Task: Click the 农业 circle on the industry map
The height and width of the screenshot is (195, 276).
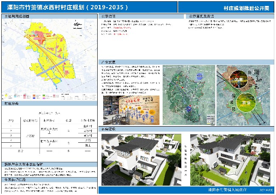Action: click(x=246, y=102)
